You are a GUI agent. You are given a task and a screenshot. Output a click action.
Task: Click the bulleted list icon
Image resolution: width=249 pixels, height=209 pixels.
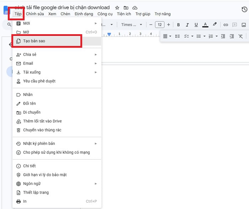point(198,36)
